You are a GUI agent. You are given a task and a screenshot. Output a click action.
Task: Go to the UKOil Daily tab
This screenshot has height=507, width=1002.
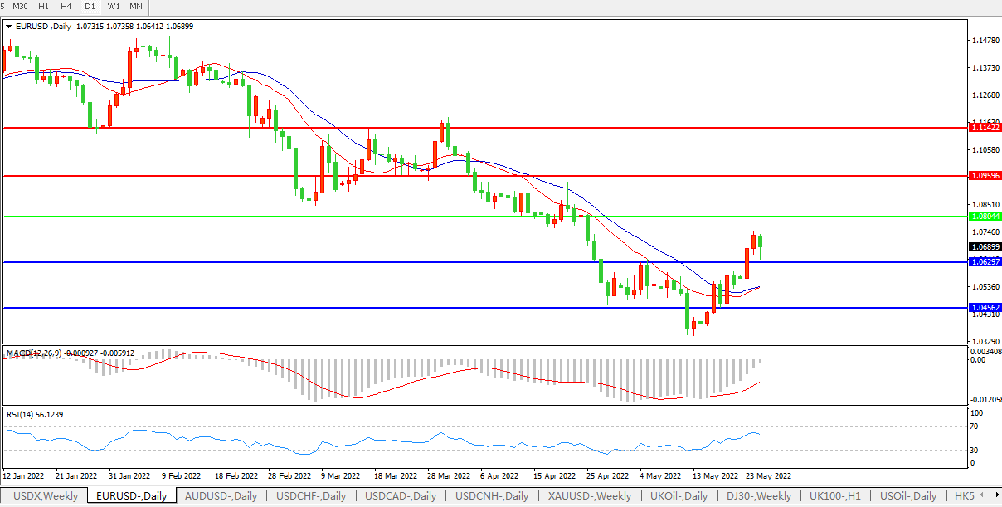point(679,496)
